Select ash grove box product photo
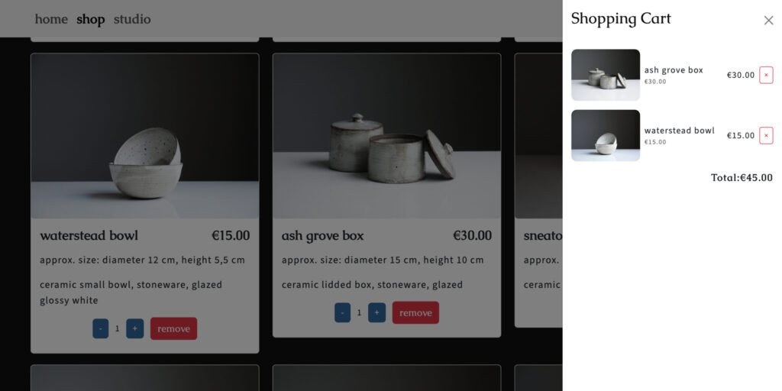This screenshot has width=782, height=391. (x=386, y=136)
